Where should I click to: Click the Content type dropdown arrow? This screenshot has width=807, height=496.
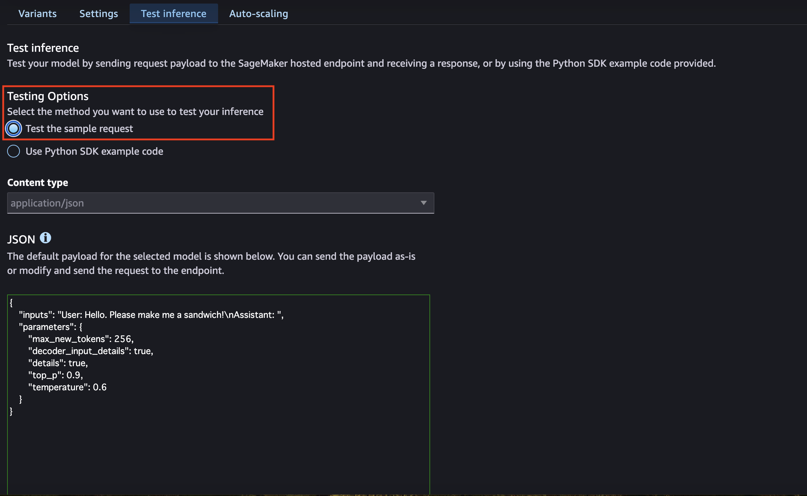[423, 203]
